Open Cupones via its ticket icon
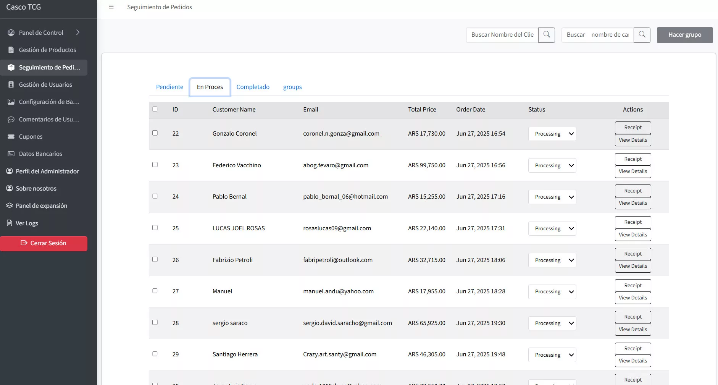 click(11, 137)
